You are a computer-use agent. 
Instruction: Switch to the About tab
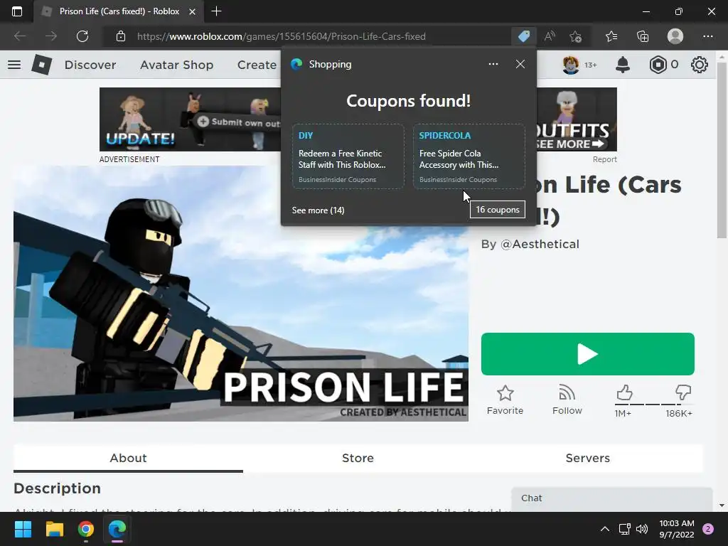click(128, 459)
